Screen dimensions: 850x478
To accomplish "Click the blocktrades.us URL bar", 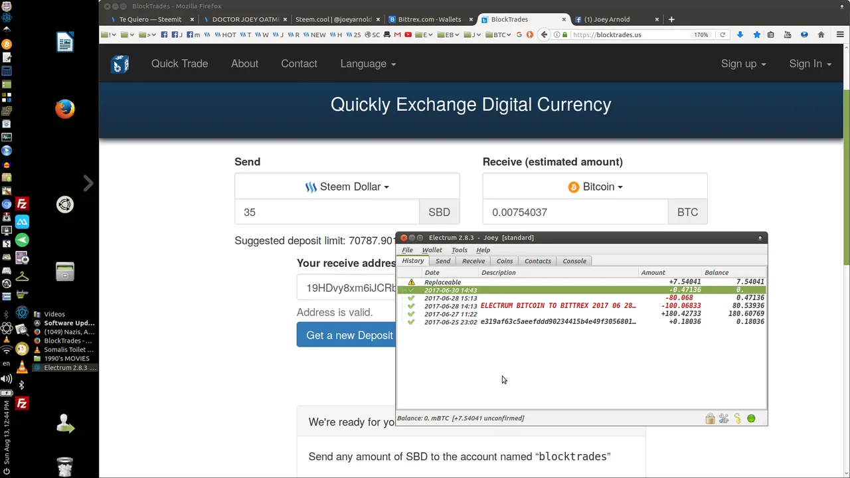I will click(x=631, y=35).
